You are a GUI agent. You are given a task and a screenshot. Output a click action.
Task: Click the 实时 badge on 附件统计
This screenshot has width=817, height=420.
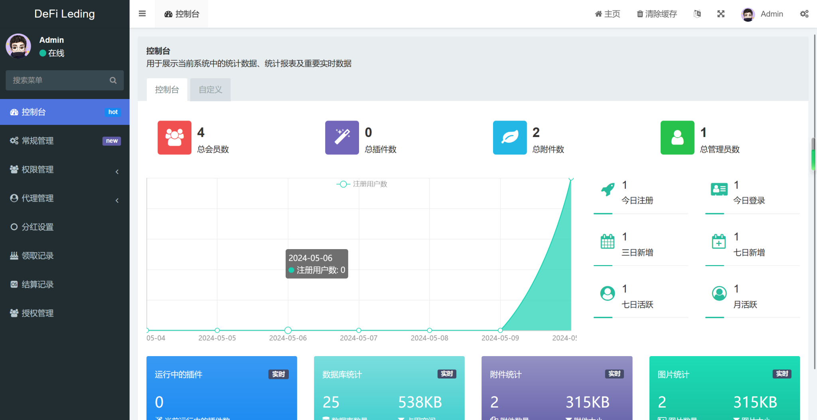(614, 374)
